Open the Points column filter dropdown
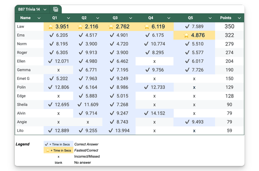The width and height of the screenshot is (259, 171). pyautogui.click(x=239, y=18)
